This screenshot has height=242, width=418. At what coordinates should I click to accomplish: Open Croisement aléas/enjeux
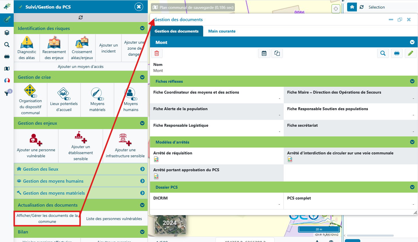click(x=82, y=48)
